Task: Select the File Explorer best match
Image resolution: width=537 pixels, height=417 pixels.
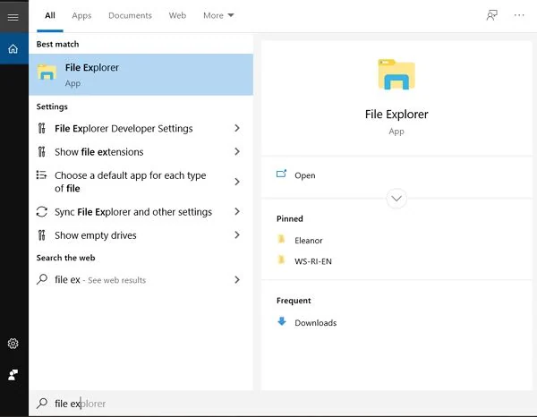Action: [x=141, y=75]
